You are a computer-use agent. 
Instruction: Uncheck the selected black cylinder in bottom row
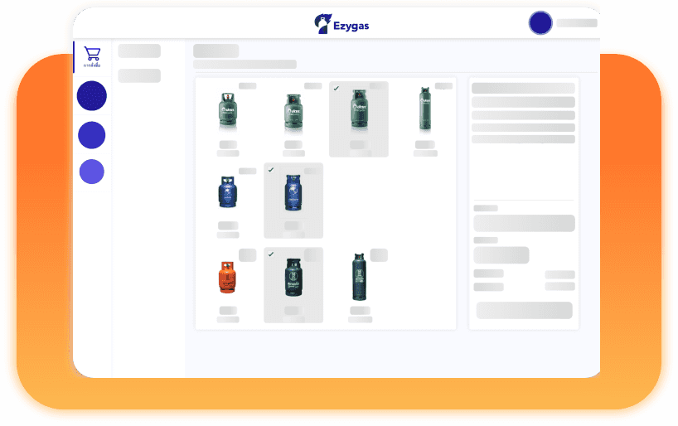tap(293, 285)
